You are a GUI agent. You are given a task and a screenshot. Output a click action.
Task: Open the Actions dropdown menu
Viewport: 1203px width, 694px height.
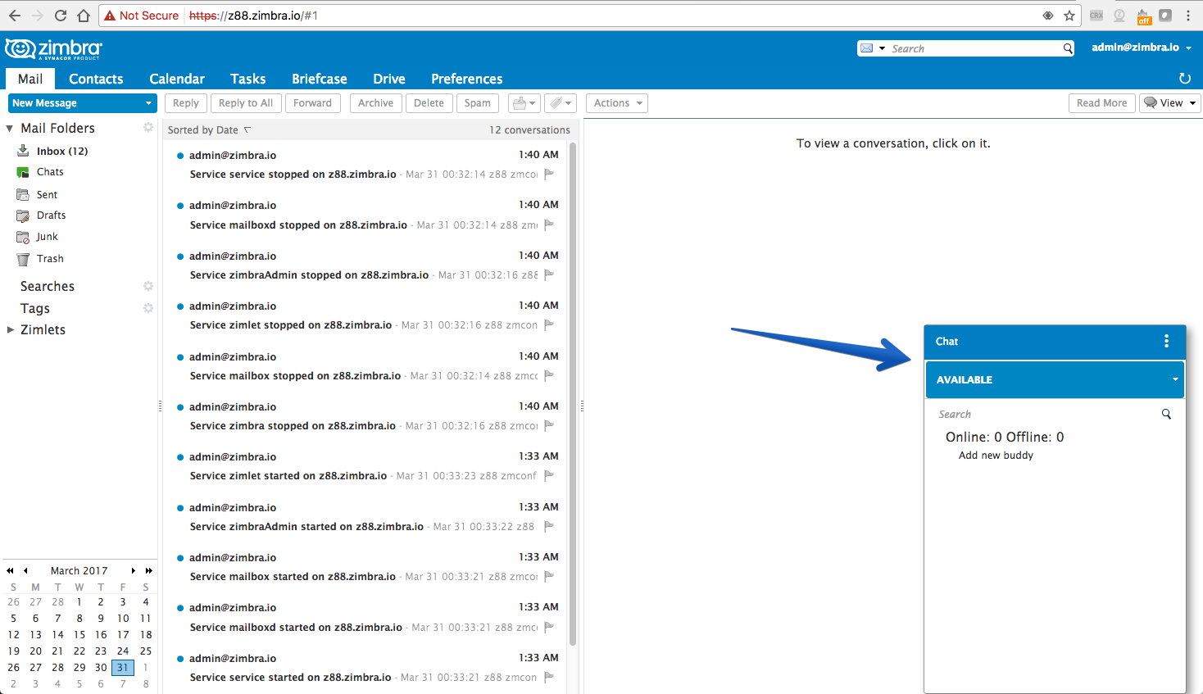[617, 103]
